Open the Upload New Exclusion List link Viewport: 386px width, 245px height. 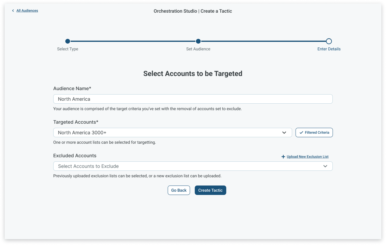tap(308, 157)
